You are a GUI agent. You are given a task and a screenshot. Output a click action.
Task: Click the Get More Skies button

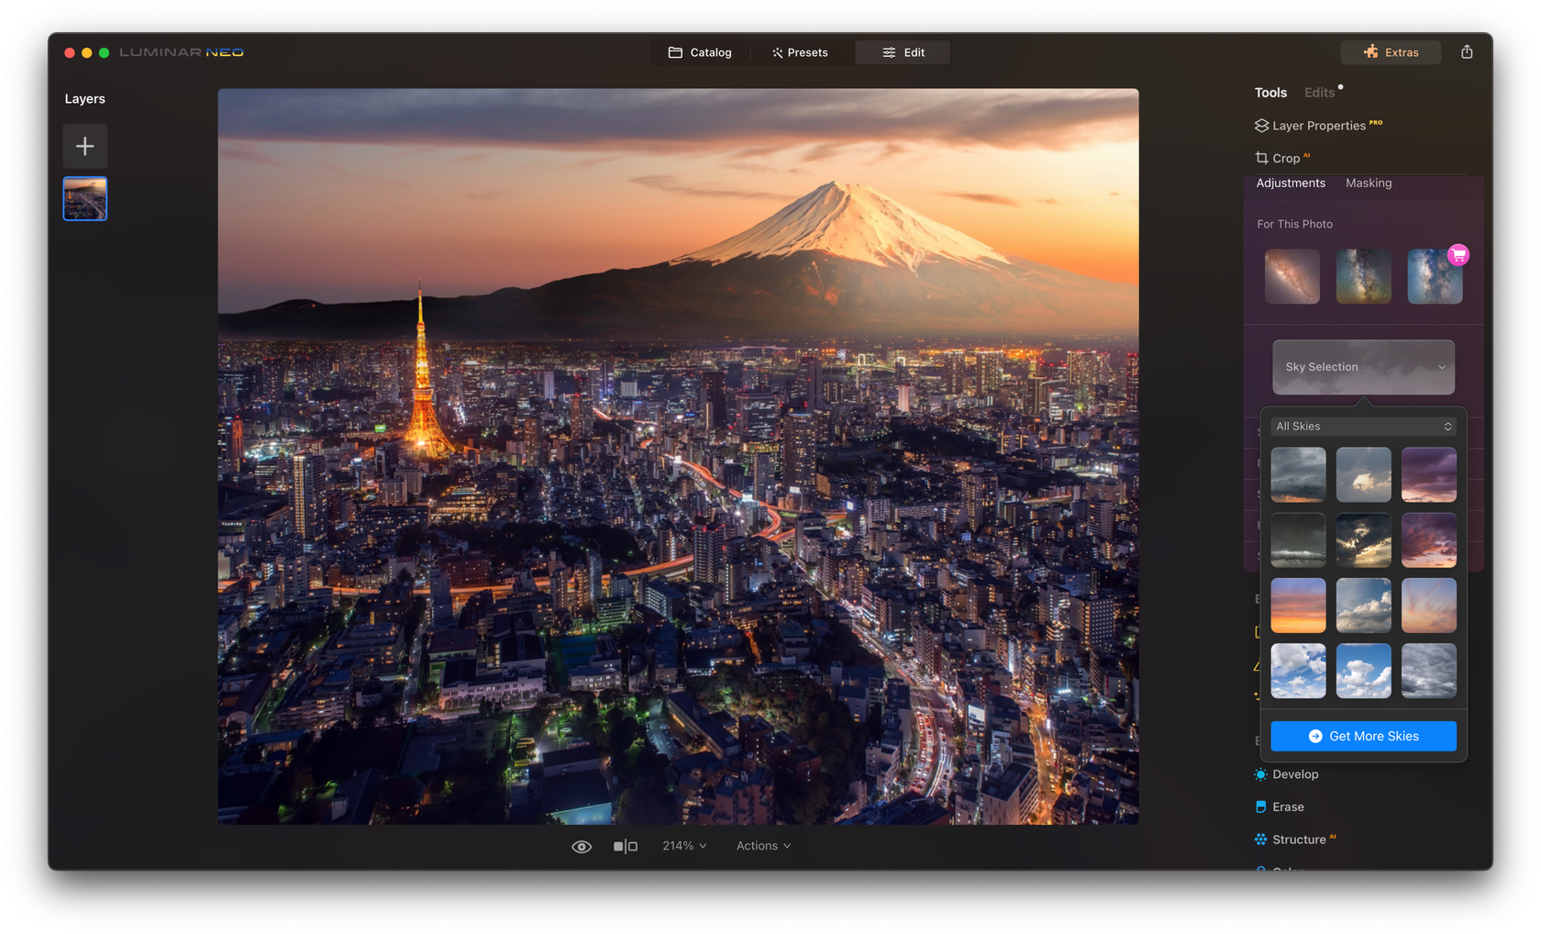pos(1363,736)
